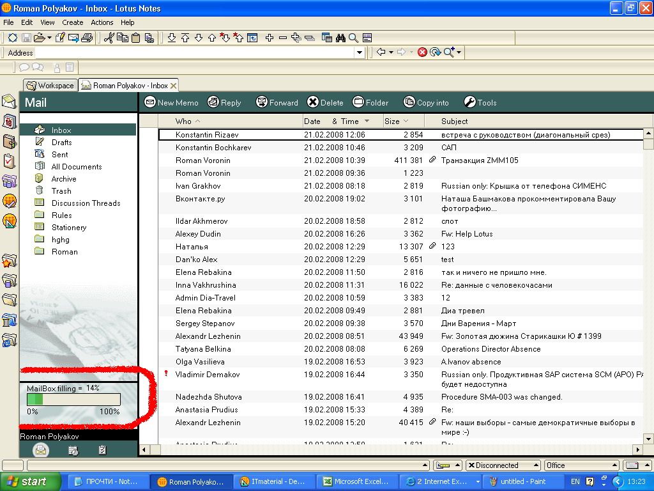Click the Refresh icon in navigation bar
The width and height of the screenshot is (654, 491).
coord(436,52)
